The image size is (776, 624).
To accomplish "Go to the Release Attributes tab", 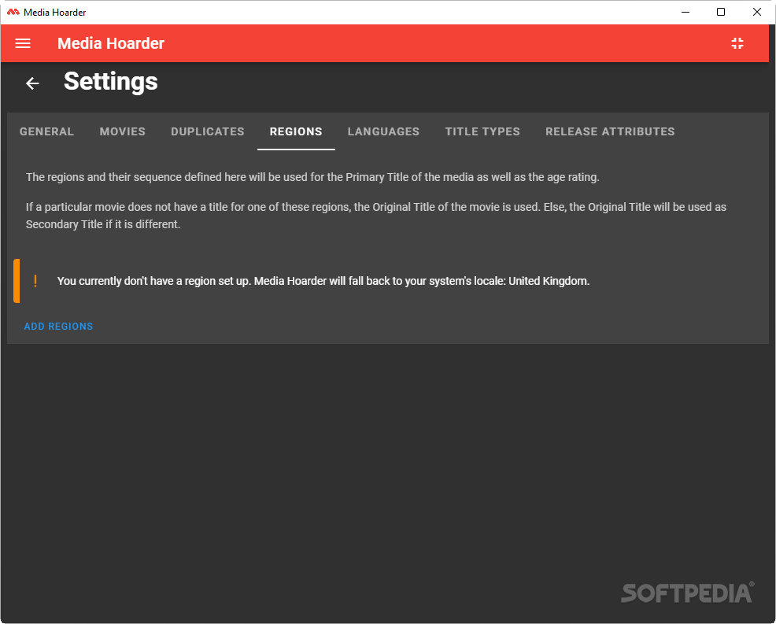I will pos(610,131).
